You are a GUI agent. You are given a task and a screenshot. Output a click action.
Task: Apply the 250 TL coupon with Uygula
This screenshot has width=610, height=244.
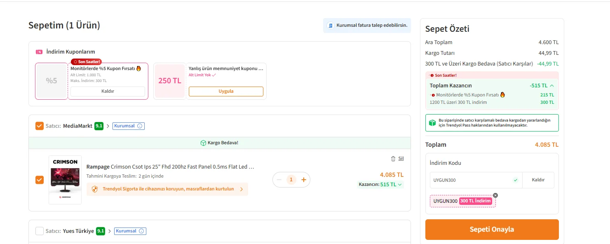pyautogui.click(x=226, y=91)
